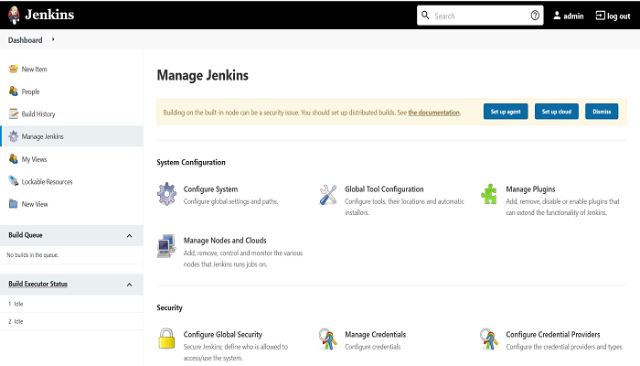
Task: Click the Manage Credentials keys icon
Action: pyautogui.click(x=327, y=339)
